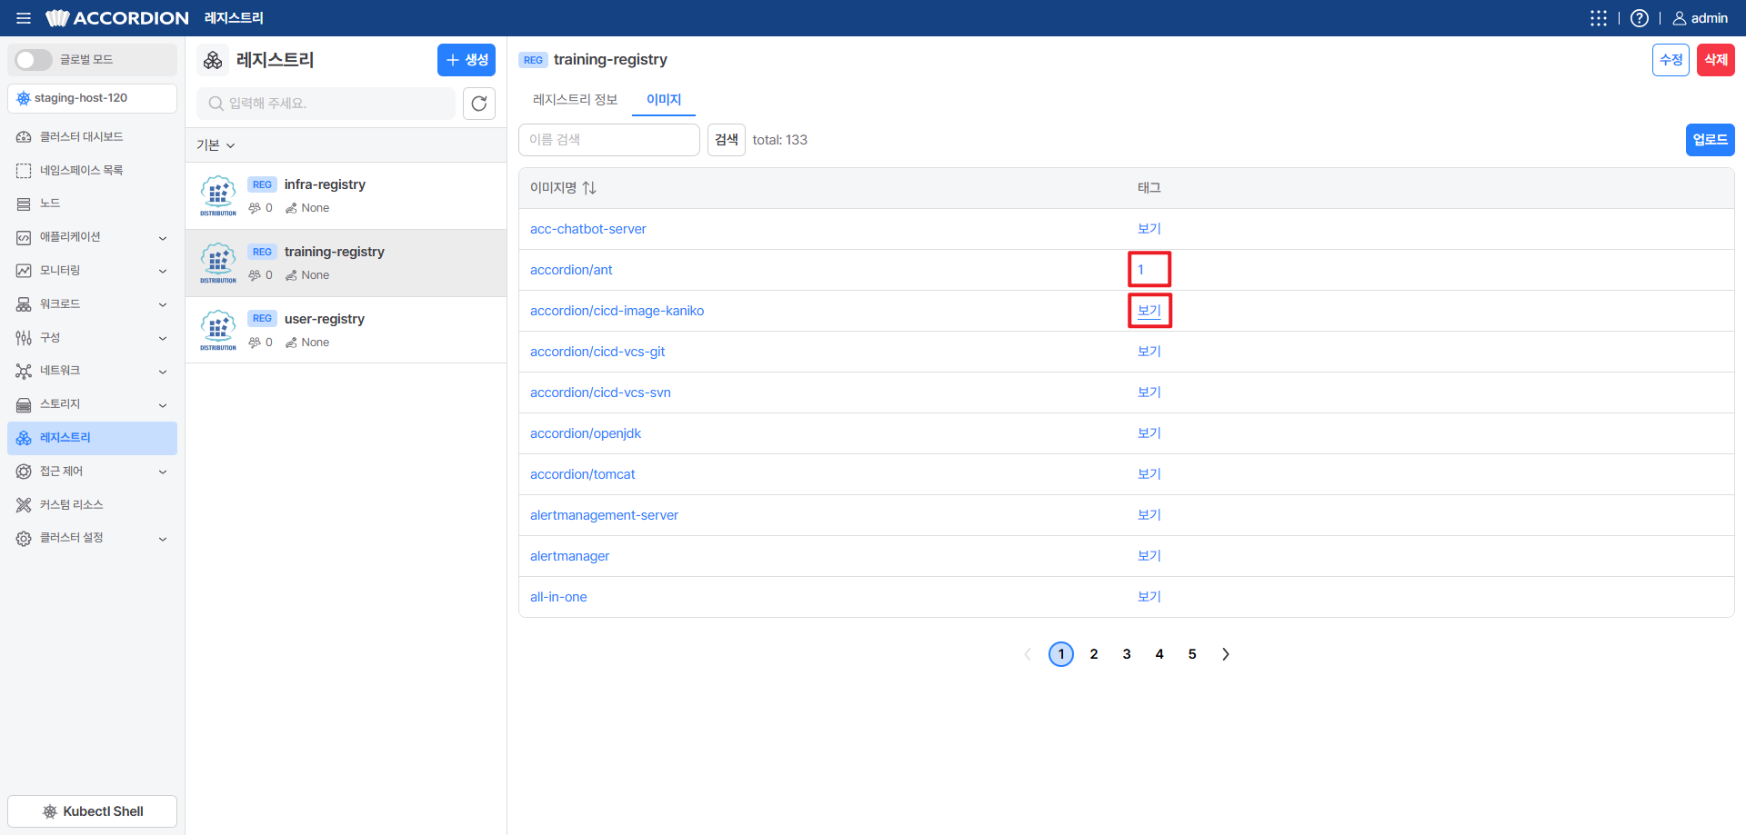Open the admin user menu
Image resolution: width=1746 pixels, height=835 pixels.
tap(1700, 18)
